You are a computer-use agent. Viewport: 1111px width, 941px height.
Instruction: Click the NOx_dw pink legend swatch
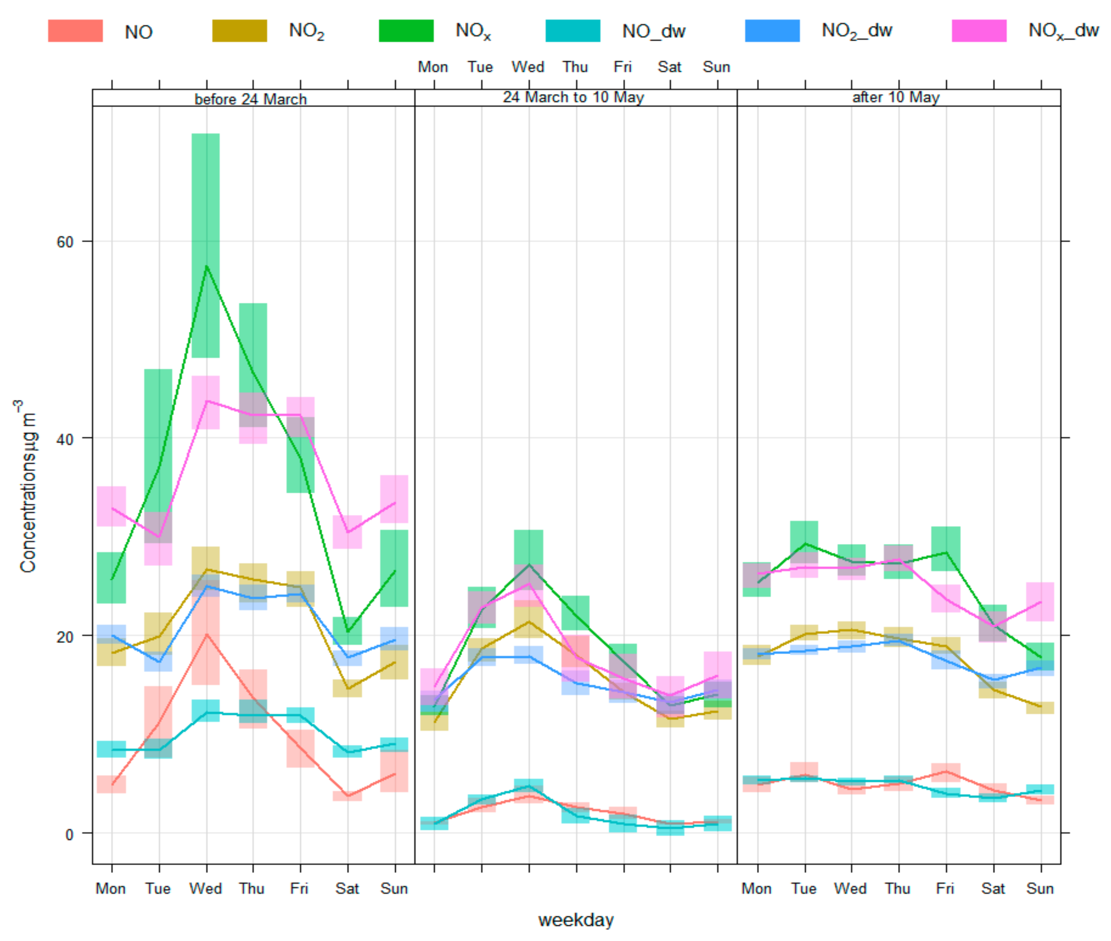click(x=979, y=31)
